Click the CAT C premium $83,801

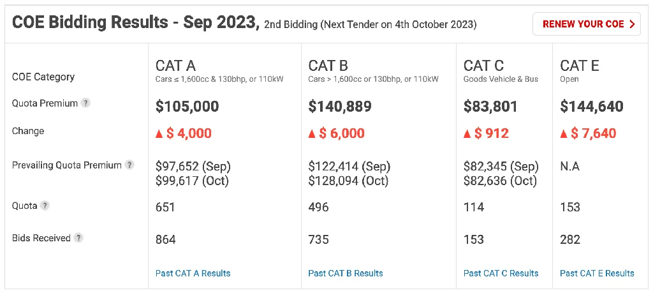point(490,106)
